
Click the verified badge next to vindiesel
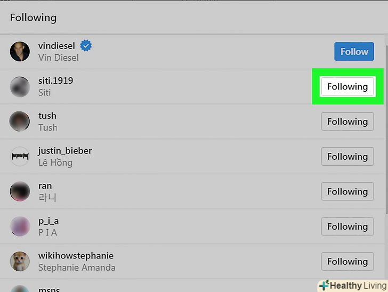pyautogui.click(x=86, y=46)
